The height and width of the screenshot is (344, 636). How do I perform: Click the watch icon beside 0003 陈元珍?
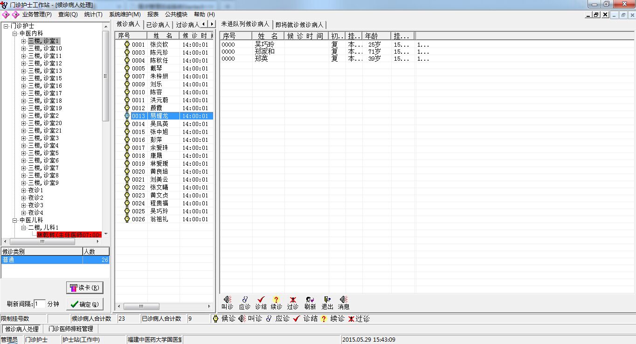tap(127, 52)
